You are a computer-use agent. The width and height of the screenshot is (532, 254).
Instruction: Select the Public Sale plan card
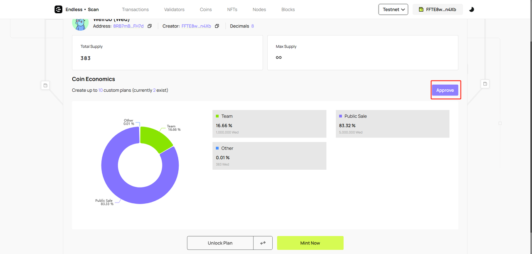[x=392, y=124]
